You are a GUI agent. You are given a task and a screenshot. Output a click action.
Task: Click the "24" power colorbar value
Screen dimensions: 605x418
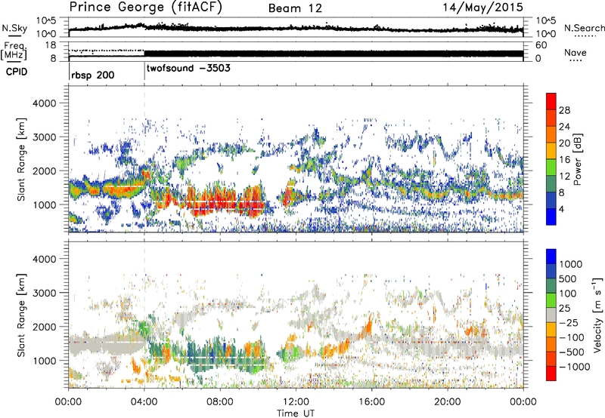pyautogui.click(x=564, y=127)
